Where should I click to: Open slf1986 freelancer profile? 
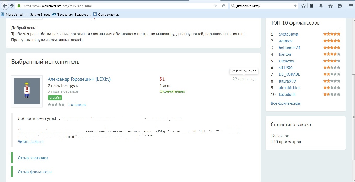point(286,68)
